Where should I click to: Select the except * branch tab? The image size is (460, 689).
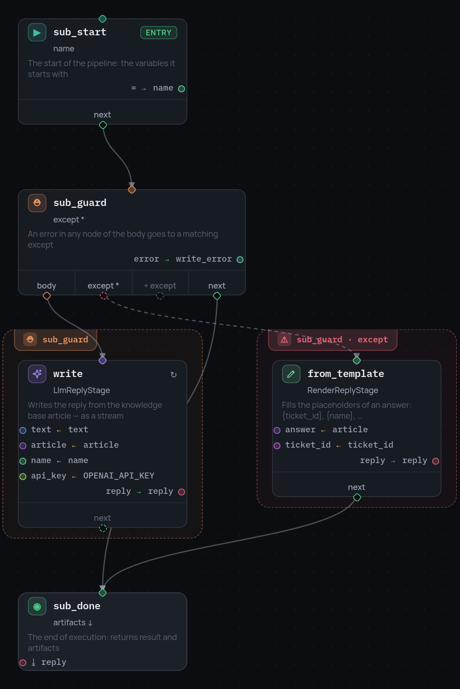click(104, 283)
